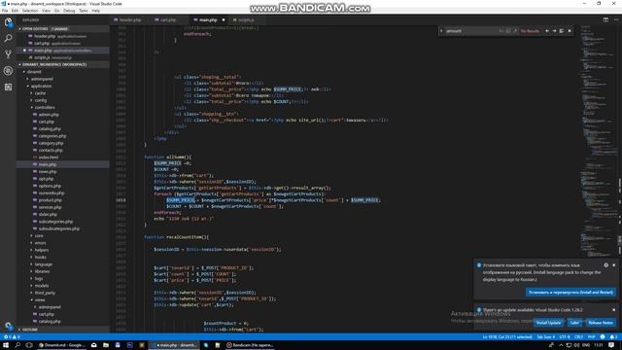Open the Edit menu
Screen dimensions: 622x350
[x=16, y=11]
